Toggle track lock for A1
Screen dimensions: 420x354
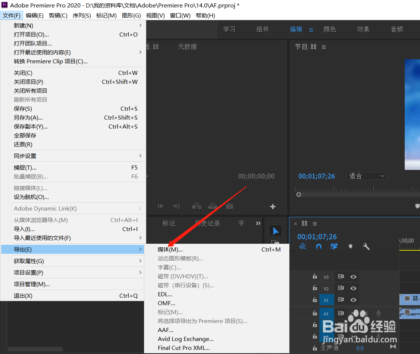[315, 313]
